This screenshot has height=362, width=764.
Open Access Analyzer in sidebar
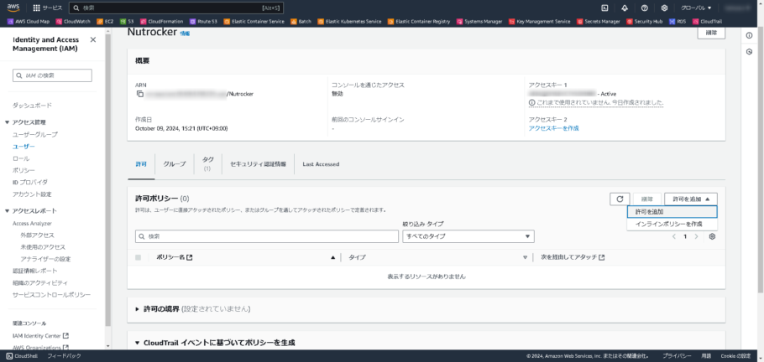[x=32, y=224]
